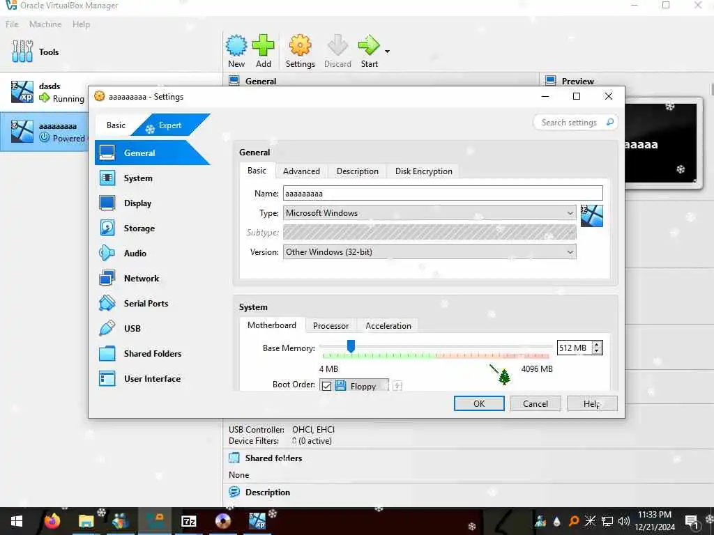Switch to the Advanced tab
Viewport: 714px width, 535px height.
tap(301, 171)
